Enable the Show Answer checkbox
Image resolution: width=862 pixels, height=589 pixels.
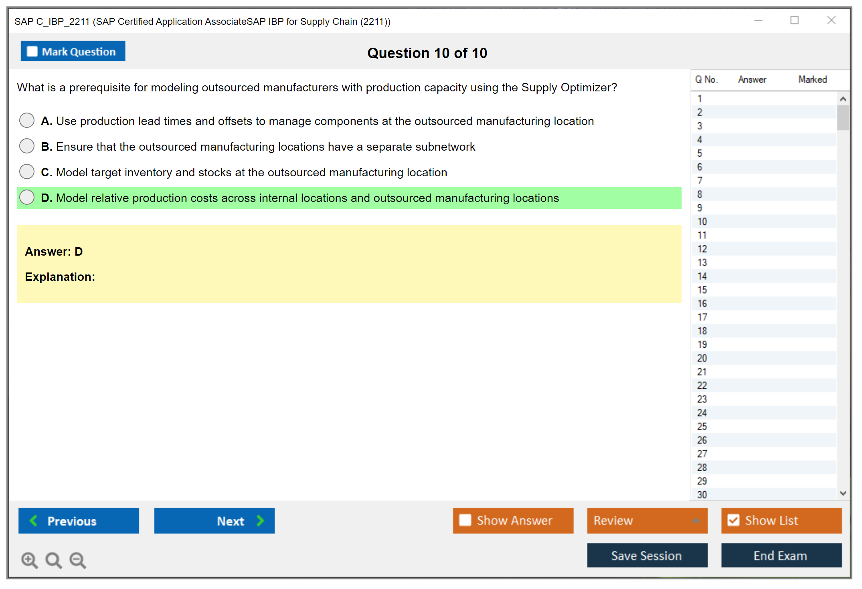click(x=465, y=520)
